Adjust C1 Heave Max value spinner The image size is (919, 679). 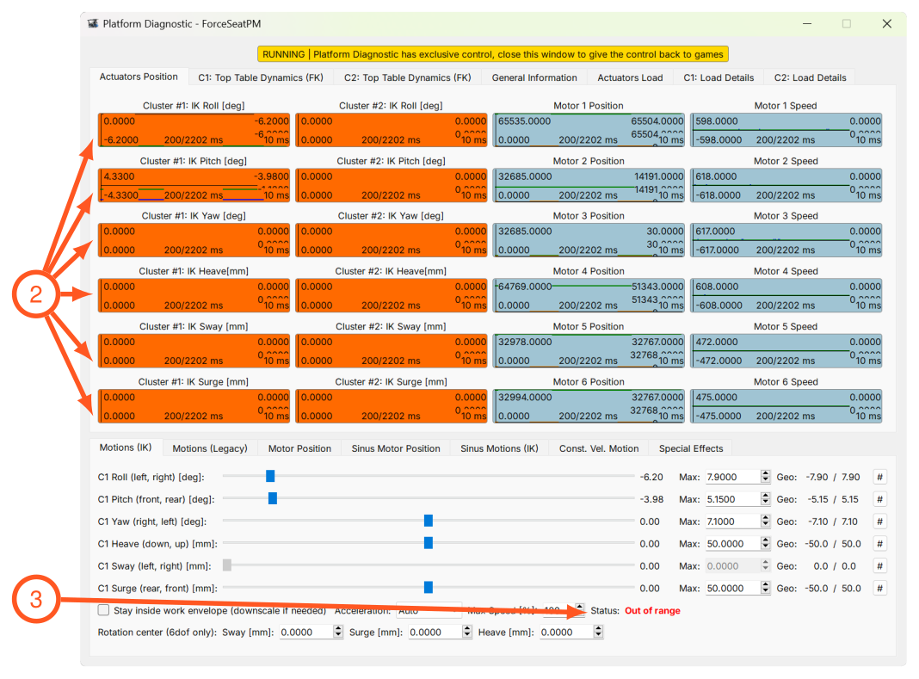coord(765,544)
